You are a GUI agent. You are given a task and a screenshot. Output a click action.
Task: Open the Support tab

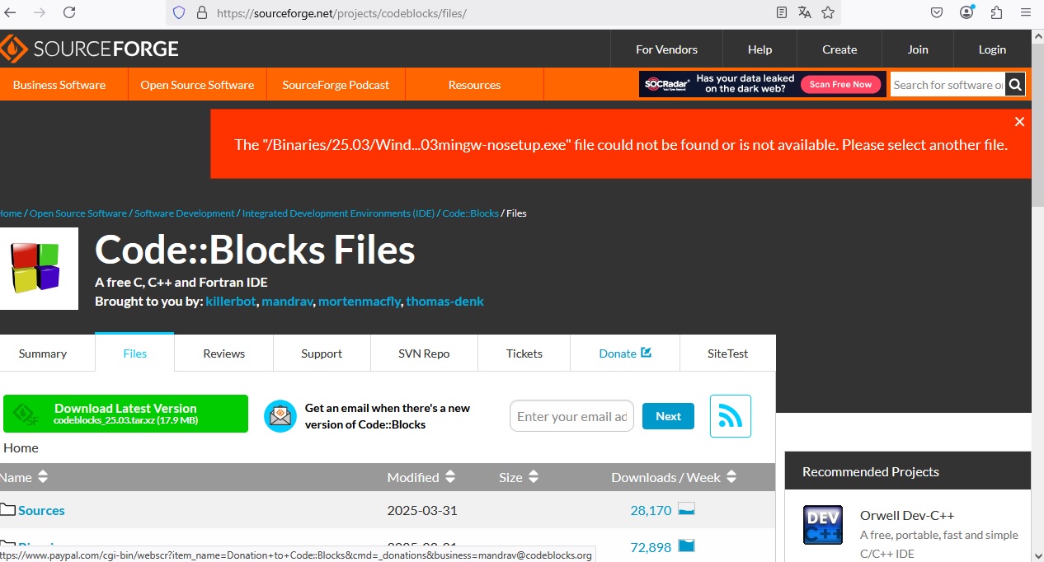point(322,354)
